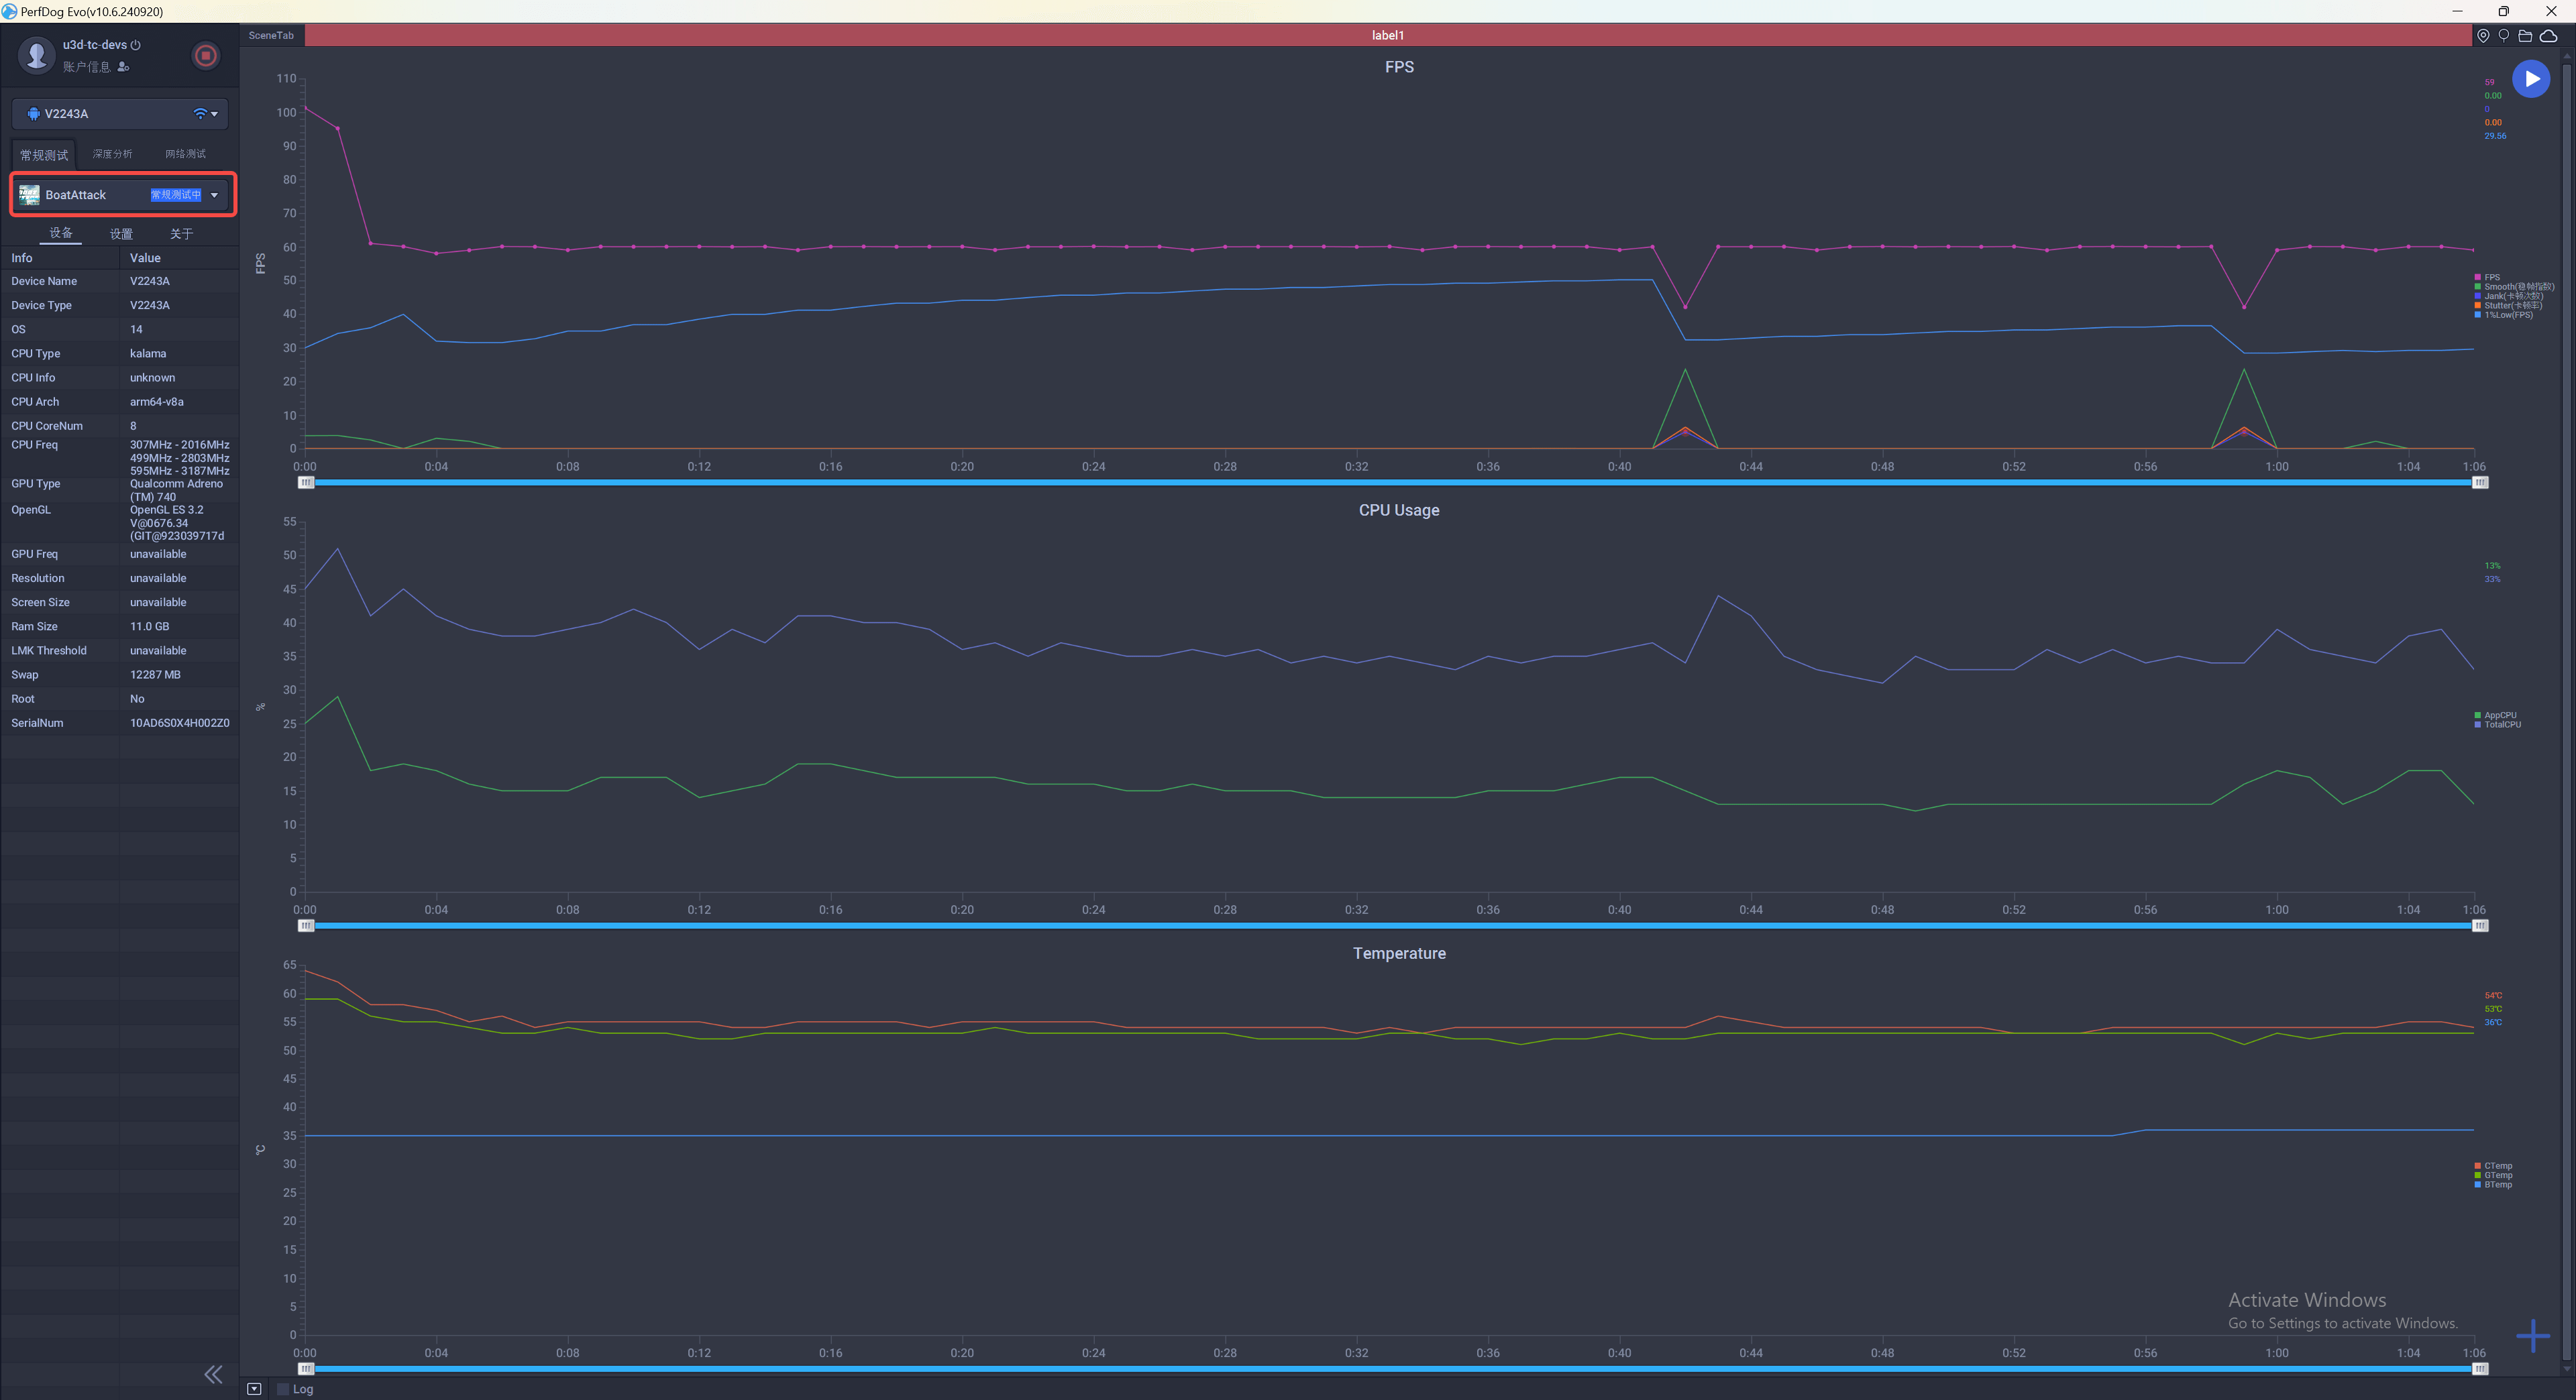Click the cloud upload icon
The image size is (2576, 1400).
(2548, 36)
